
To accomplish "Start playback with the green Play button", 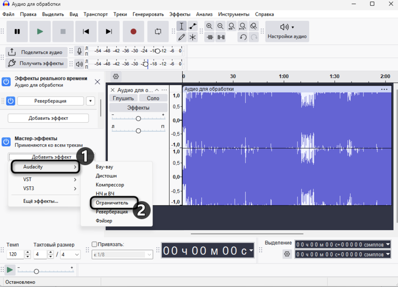I will tap(40, 32).
